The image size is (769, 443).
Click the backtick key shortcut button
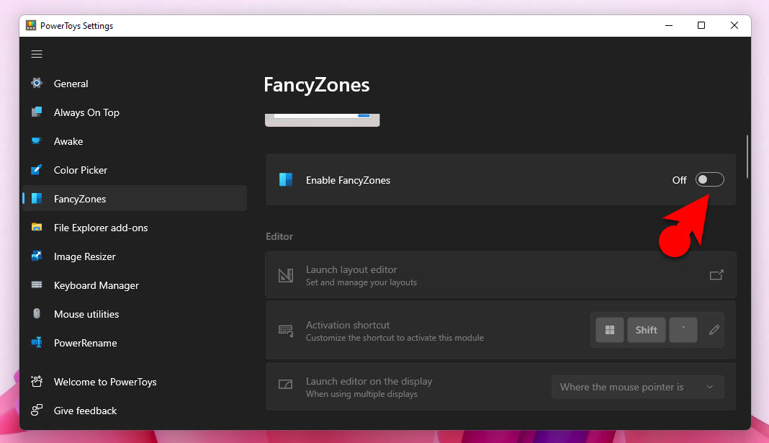click(x=683, y=330)
